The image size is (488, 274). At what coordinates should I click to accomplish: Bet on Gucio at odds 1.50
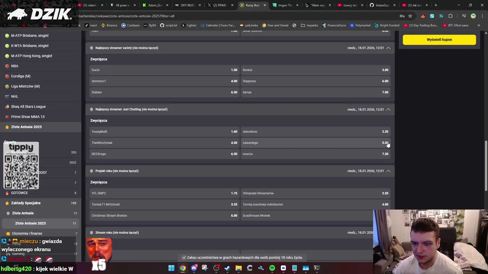164,70
